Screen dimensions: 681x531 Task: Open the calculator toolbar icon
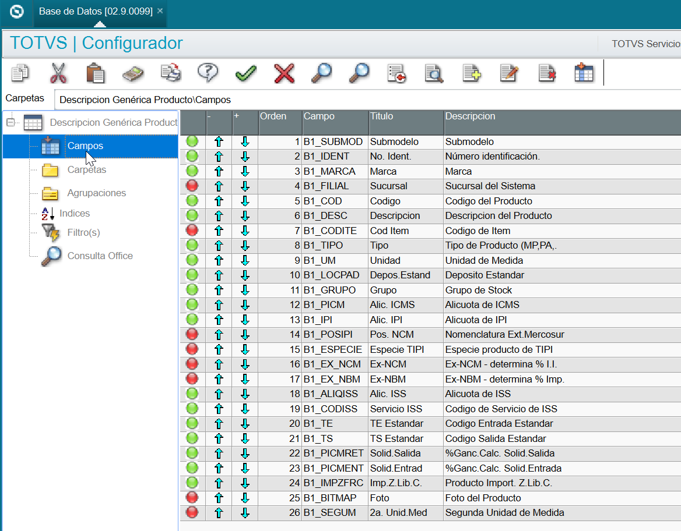click(x=134, y=73)
